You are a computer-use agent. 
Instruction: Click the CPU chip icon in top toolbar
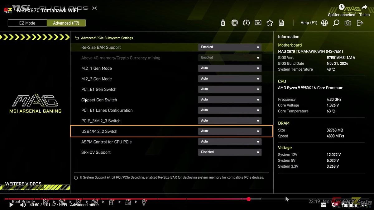pos(235,23)
